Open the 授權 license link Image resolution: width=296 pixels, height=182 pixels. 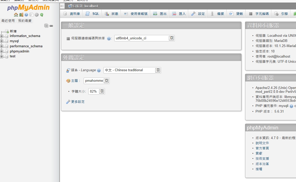259,169
